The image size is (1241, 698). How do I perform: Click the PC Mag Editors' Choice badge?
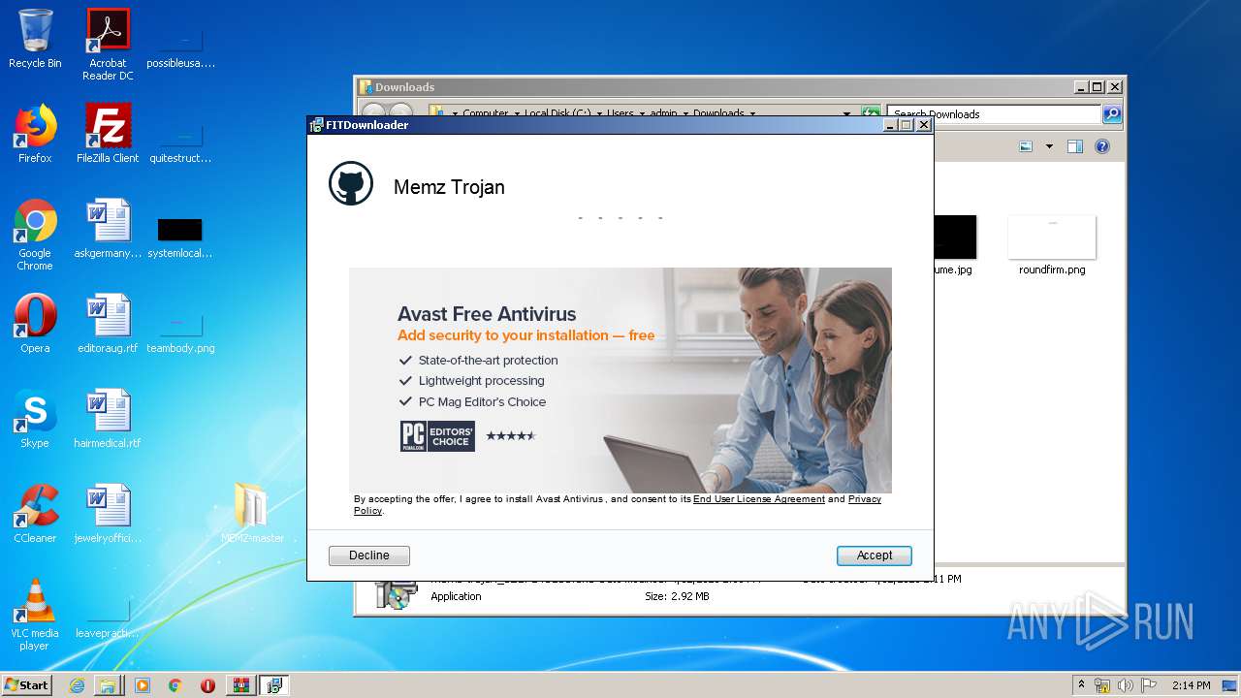(437, 436)
